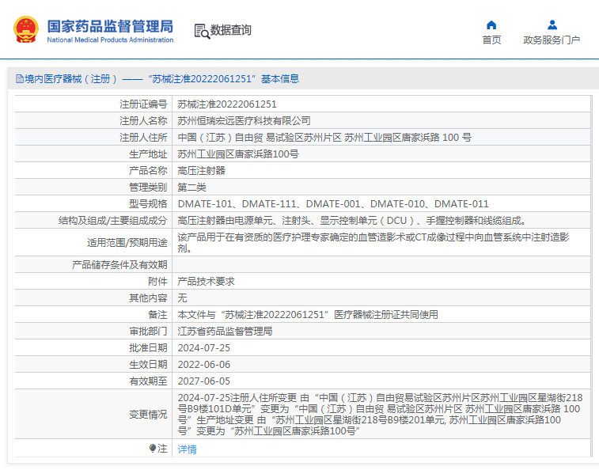The height and width of the screenshot is (470, 599).
Task: Click approval department 江苏省药品监督管理局 value
Action: [225, 331]
